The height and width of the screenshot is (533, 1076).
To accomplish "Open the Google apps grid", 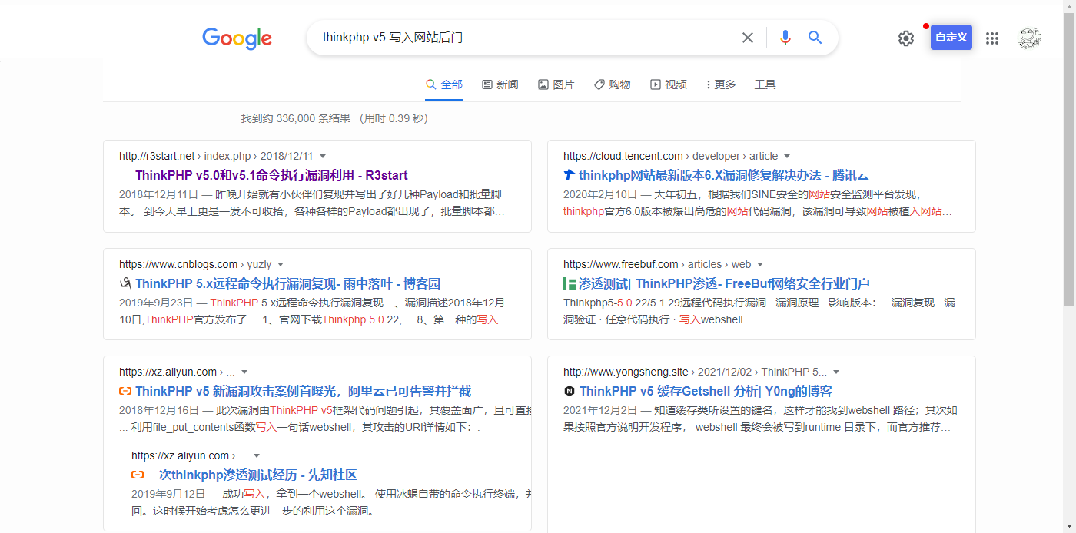I will 992,38.
